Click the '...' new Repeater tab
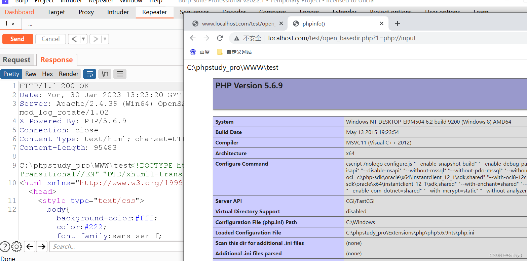Image resolution: width=527 pixels, height=261 pixels. (30, 24)
